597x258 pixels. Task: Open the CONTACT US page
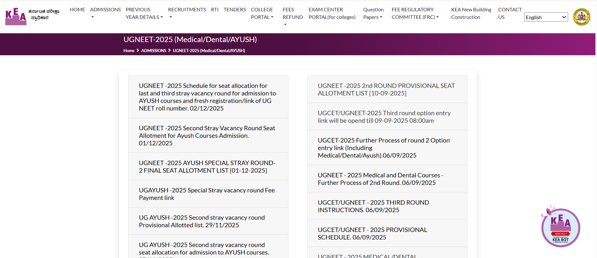[x=510, y=13]
